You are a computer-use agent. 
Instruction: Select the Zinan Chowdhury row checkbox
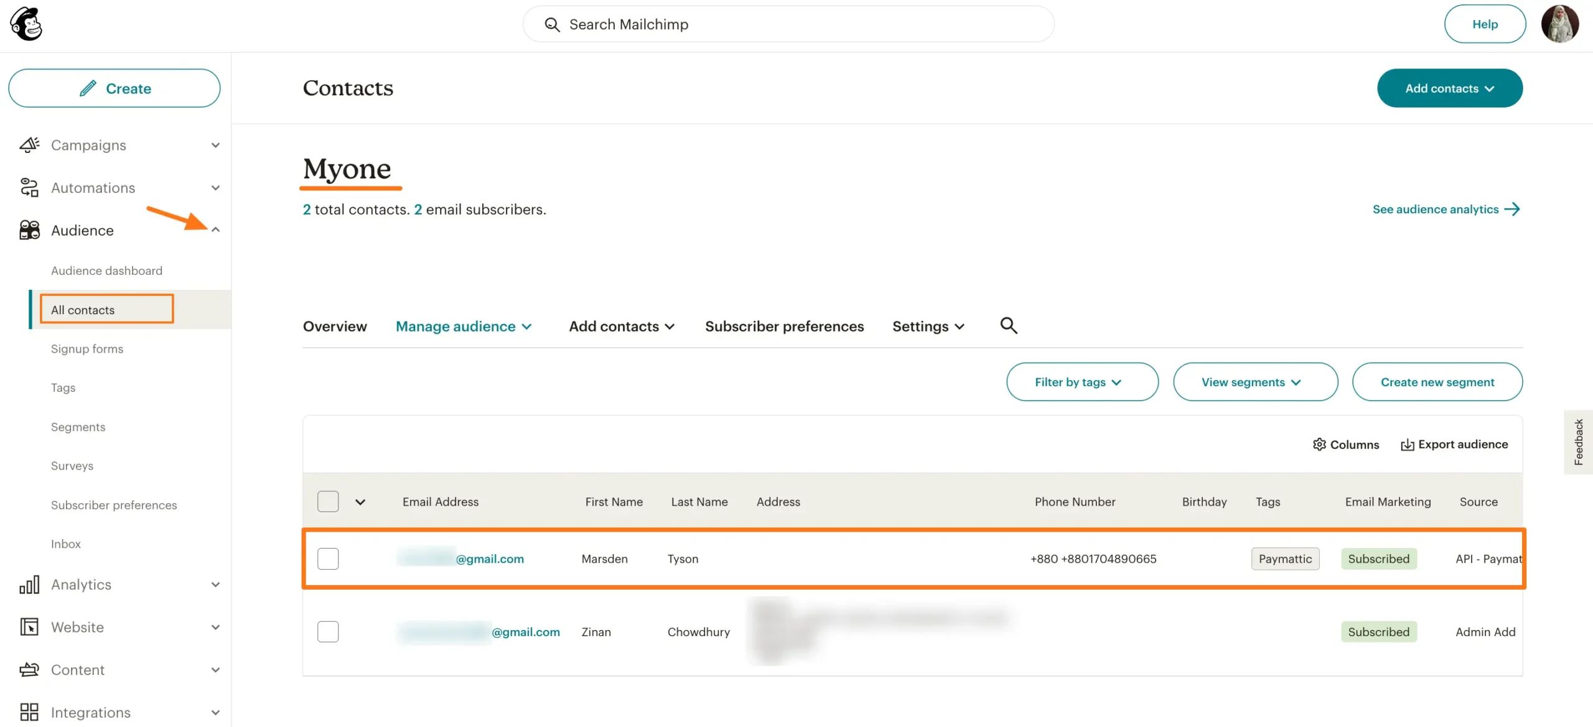(328, 631)
